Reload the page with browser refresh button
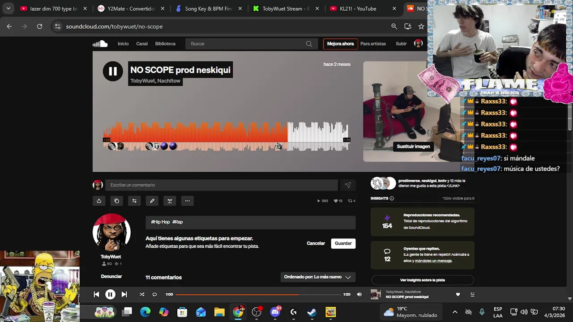Screen dimensions: 573x322 pos(39,26)
